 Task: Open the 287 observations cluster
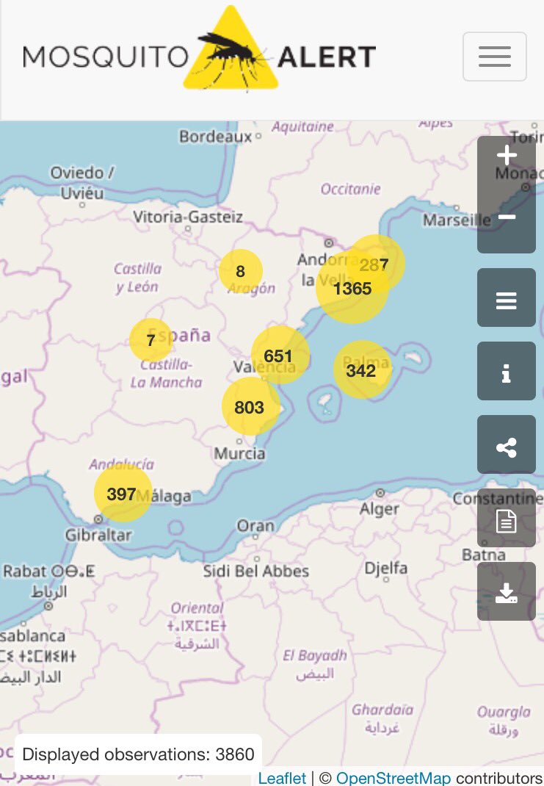tap(376, 264)
